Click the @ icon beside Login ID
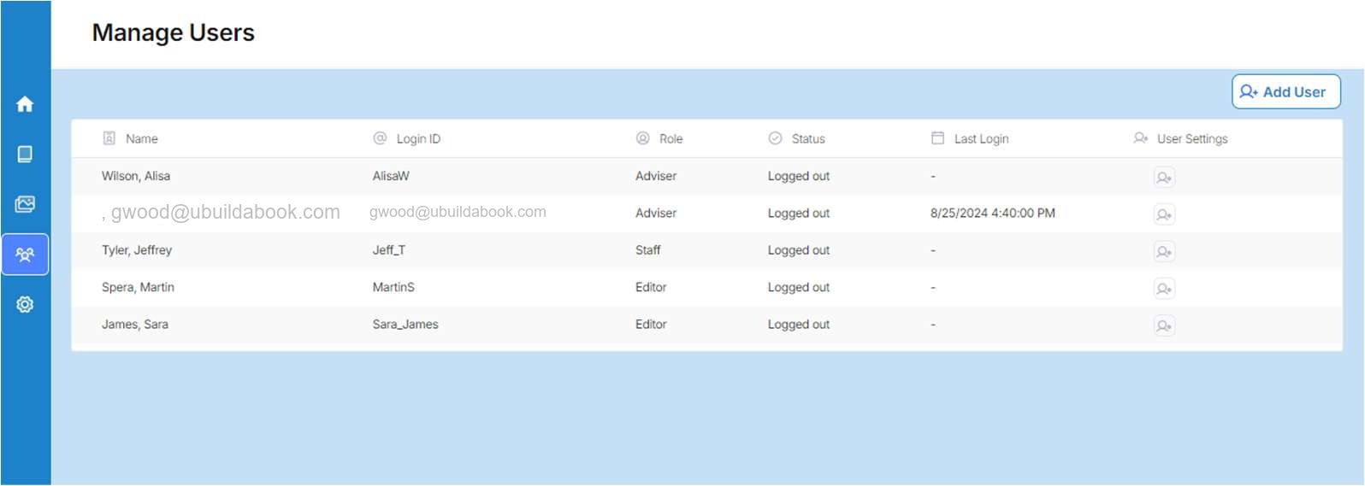This screenshot has height=486, width=1365. (380, 138)
